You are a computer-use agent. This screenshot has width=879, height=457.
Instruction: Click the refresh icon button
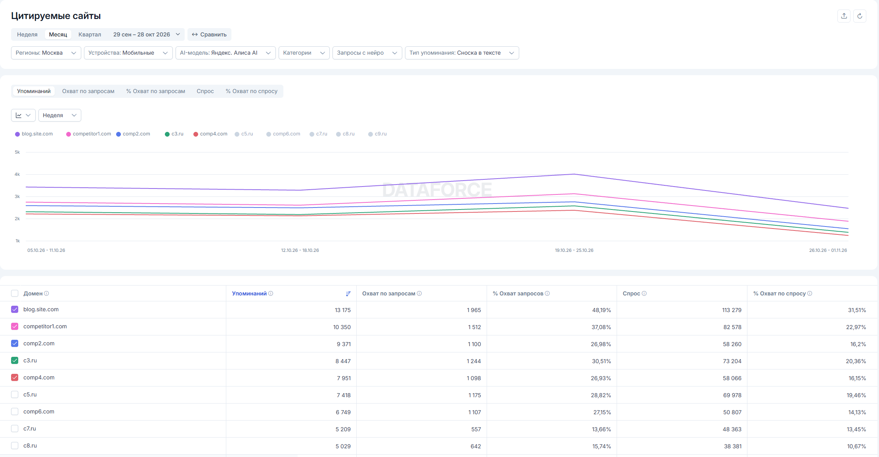[x=860, y=16]
